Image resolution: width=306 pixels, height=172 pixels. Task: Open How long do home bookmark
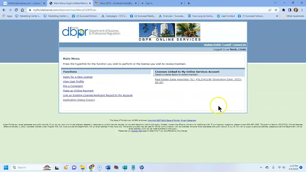click(201, 16)
